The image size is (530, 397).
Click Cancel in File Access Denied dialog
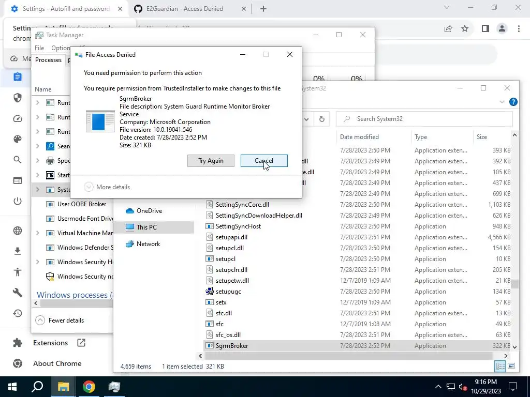[x=264, y=161]
